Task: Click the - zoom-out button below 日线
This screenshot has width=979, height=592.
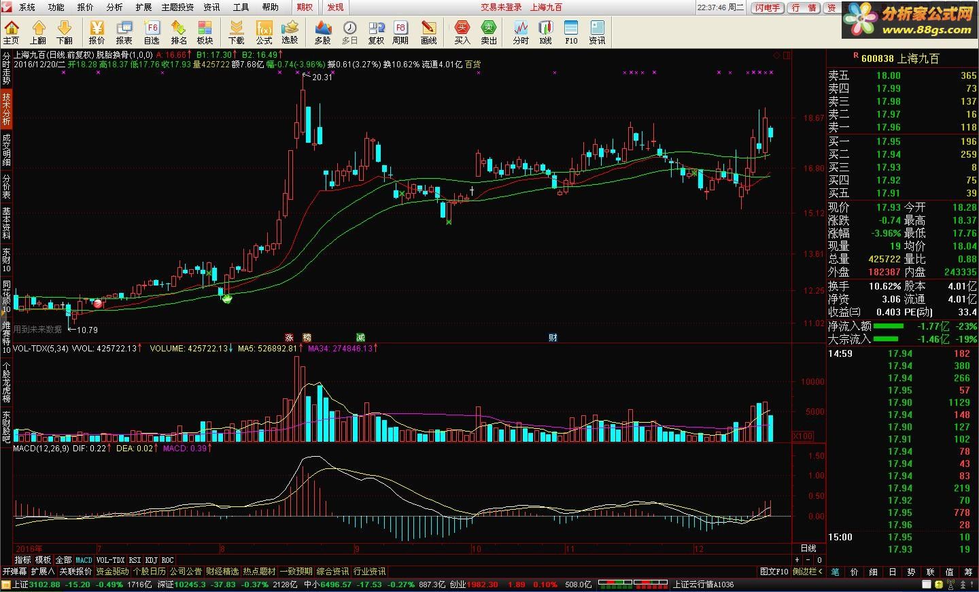Action: click(808, 560)
